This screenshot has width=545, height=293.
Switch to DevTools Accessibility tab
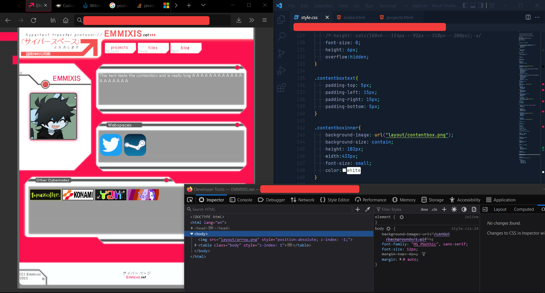click(465, 200)
